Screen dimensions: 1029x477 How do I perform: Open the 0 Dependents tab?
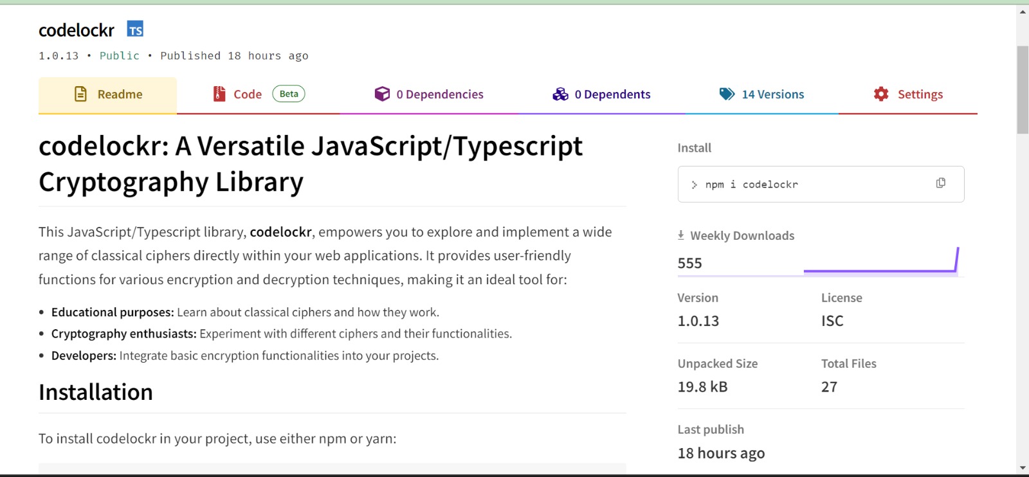click(602, 95)
